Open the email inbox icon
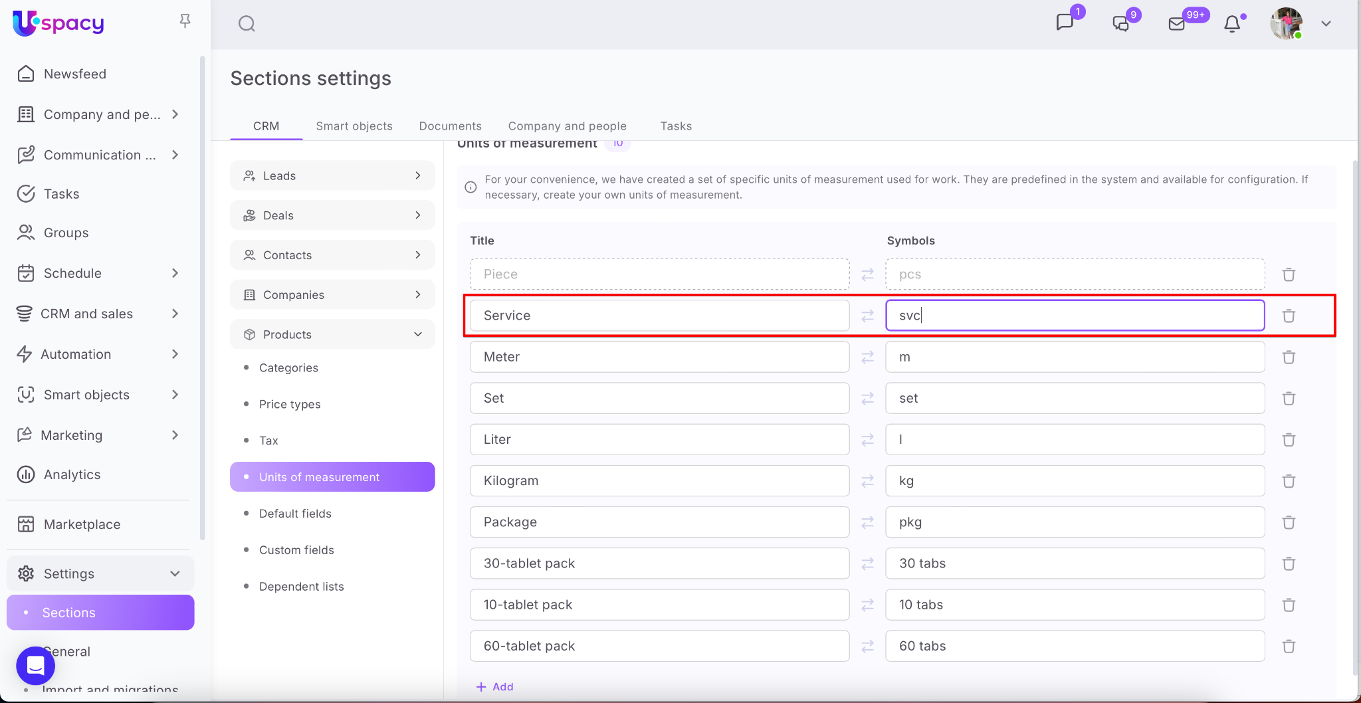Image resolution: width=1361 pixels, height=703 pixels. pyautogui.click(x=1176, y=24)
